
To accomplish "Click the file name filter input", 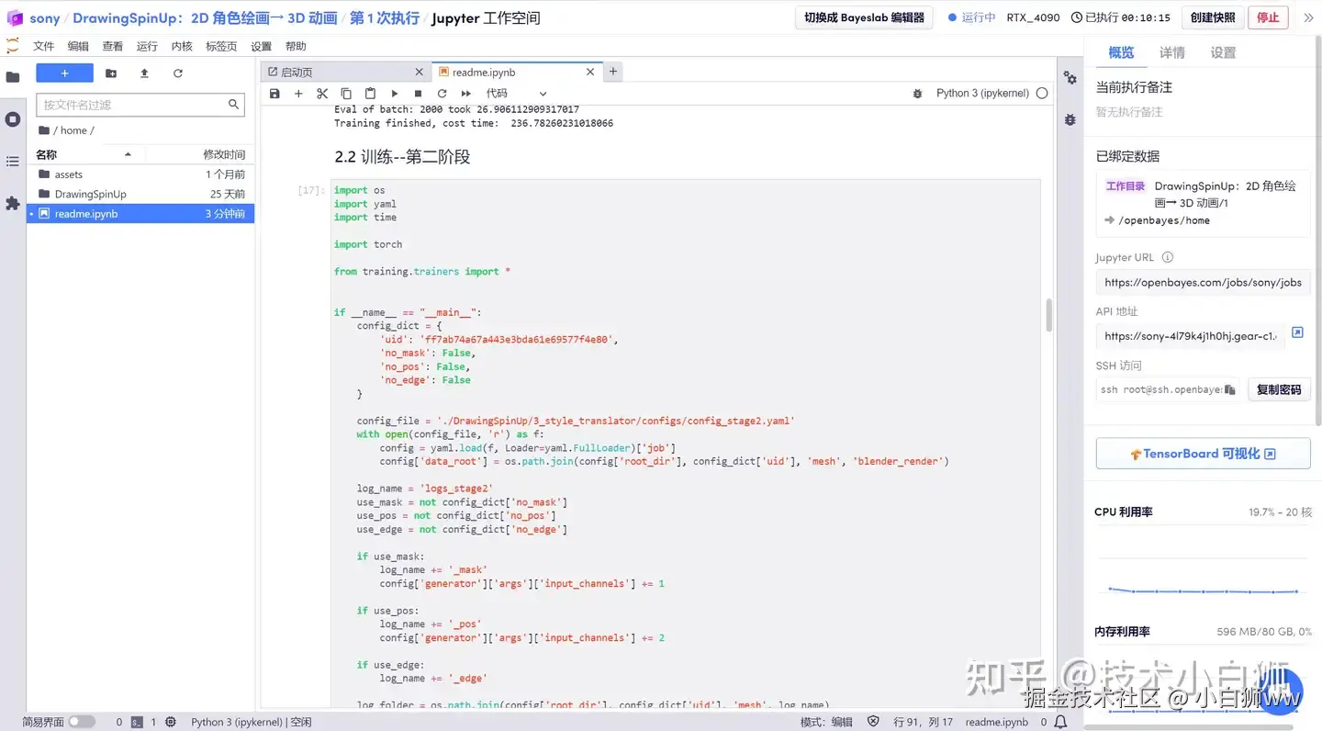I will tap(140, 105).
